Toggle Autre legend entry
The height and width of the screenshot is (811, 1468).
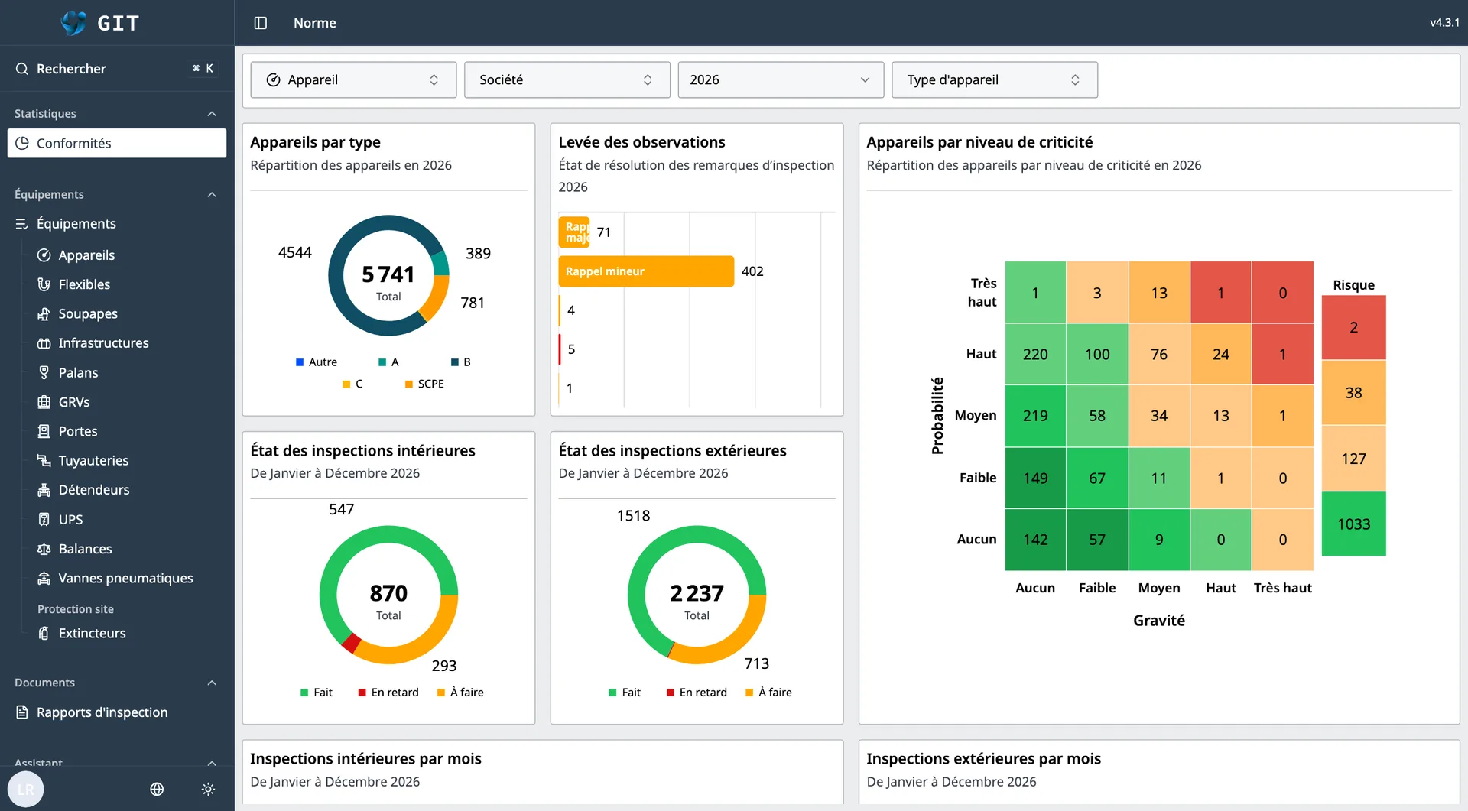click(x=317, y=362)
